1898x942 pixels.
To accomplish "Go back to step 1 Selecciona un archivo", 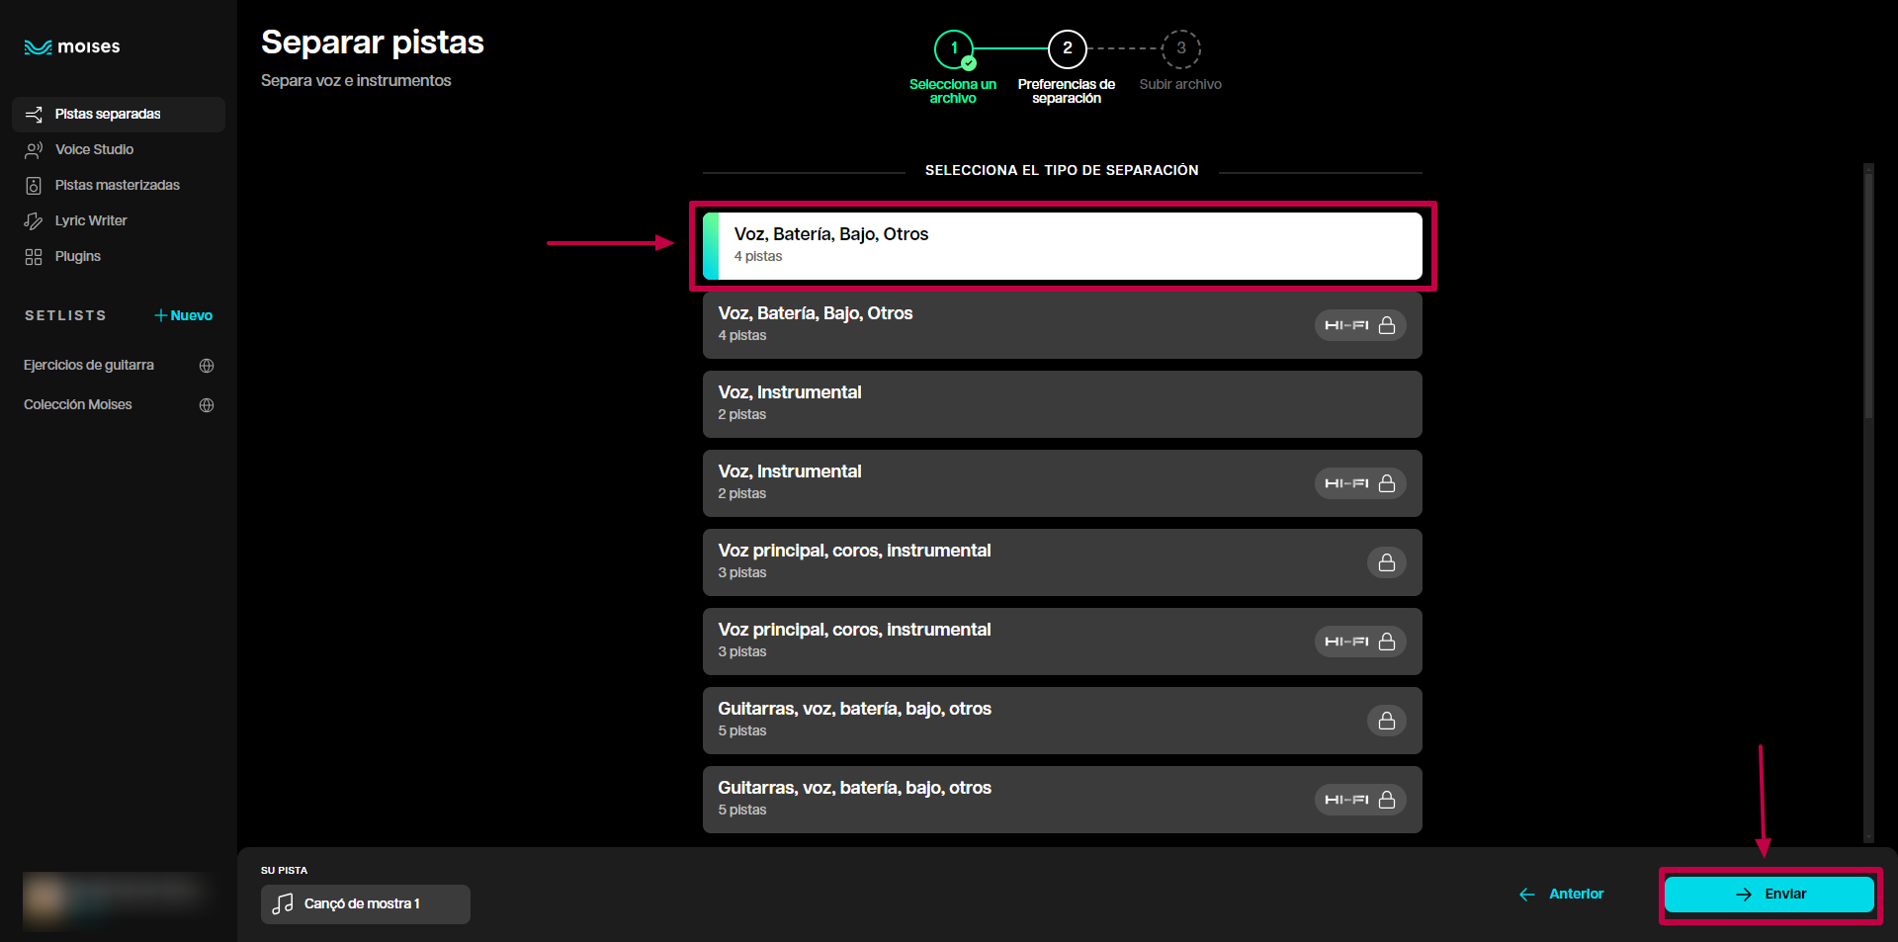I will click(954, 48).
